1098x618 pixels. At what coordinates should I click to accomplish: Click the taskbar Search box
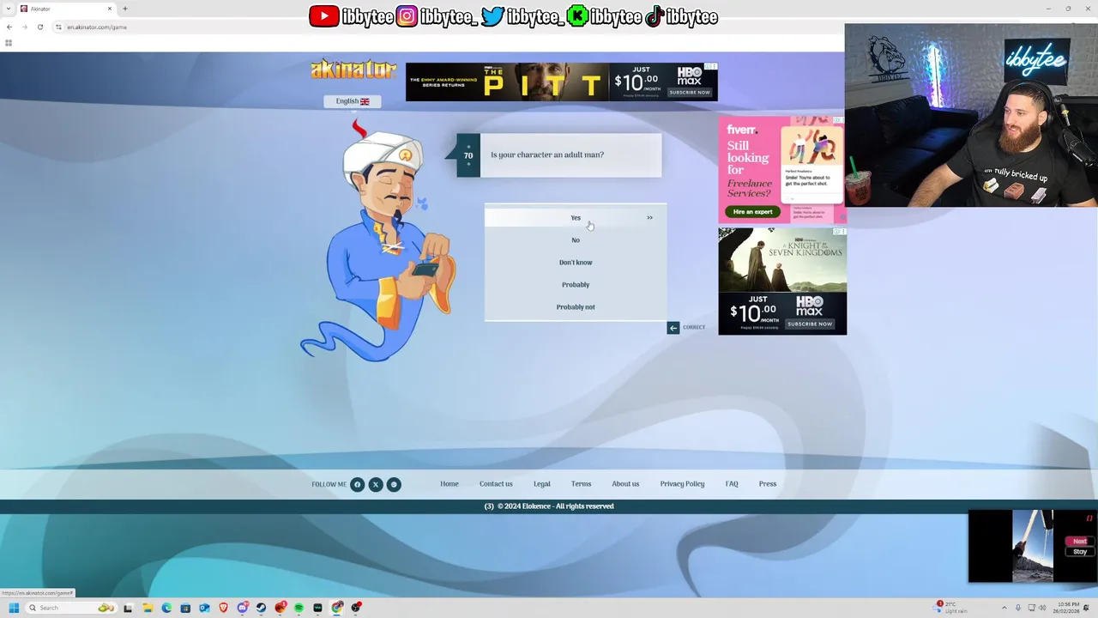coord(72,608)
